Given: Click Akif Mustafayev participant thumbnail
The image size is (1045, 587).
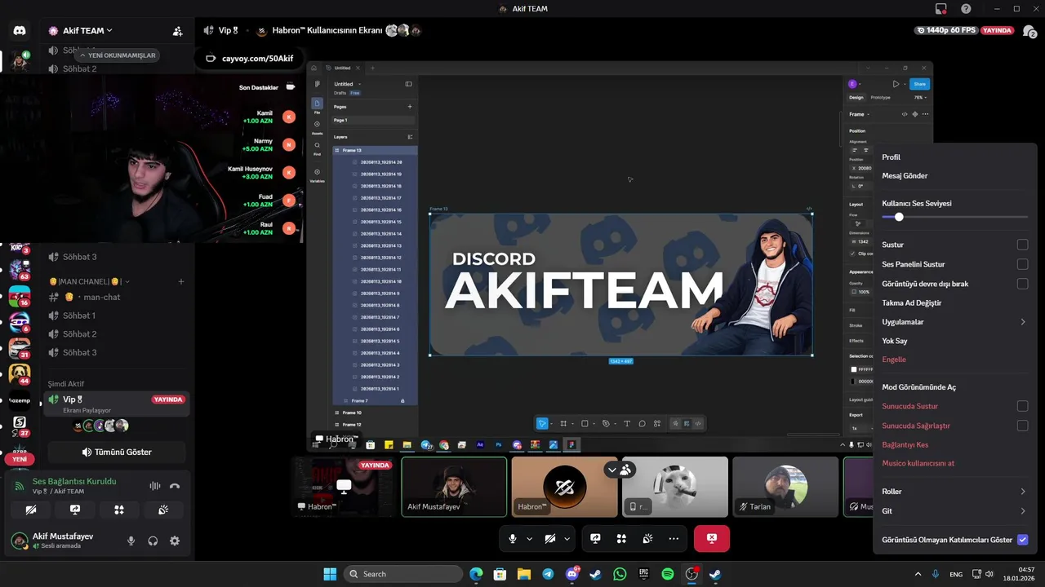Looking at the screenshot, I should (454, 486).
